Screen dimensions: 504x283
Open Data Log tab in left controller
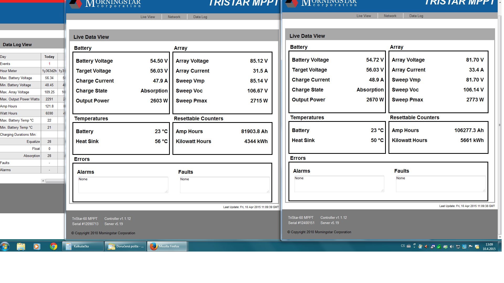[200, 17]
